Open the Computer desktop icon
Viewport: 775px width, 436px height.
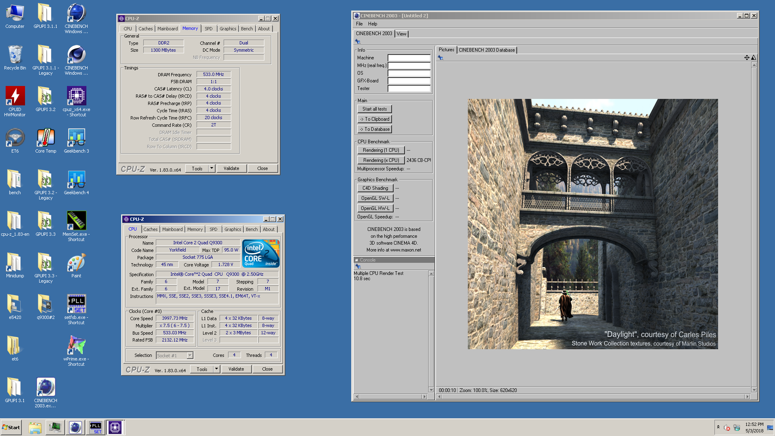tap(15, 16)
